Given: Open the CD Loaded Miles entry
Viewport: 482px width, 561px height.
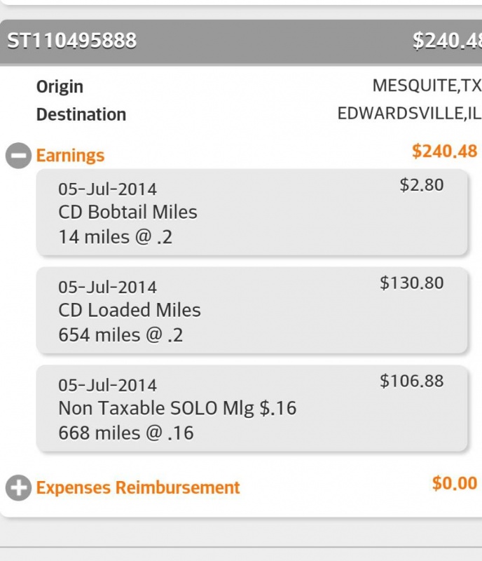Looking at the screenshot, I should 130,310.
